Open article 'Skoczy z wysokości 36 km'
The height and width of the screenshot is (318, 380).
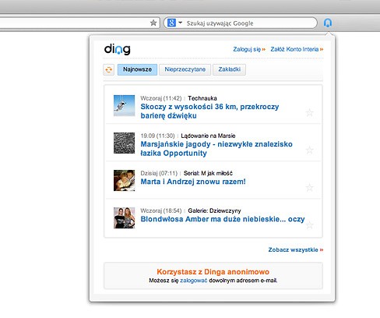209,111
